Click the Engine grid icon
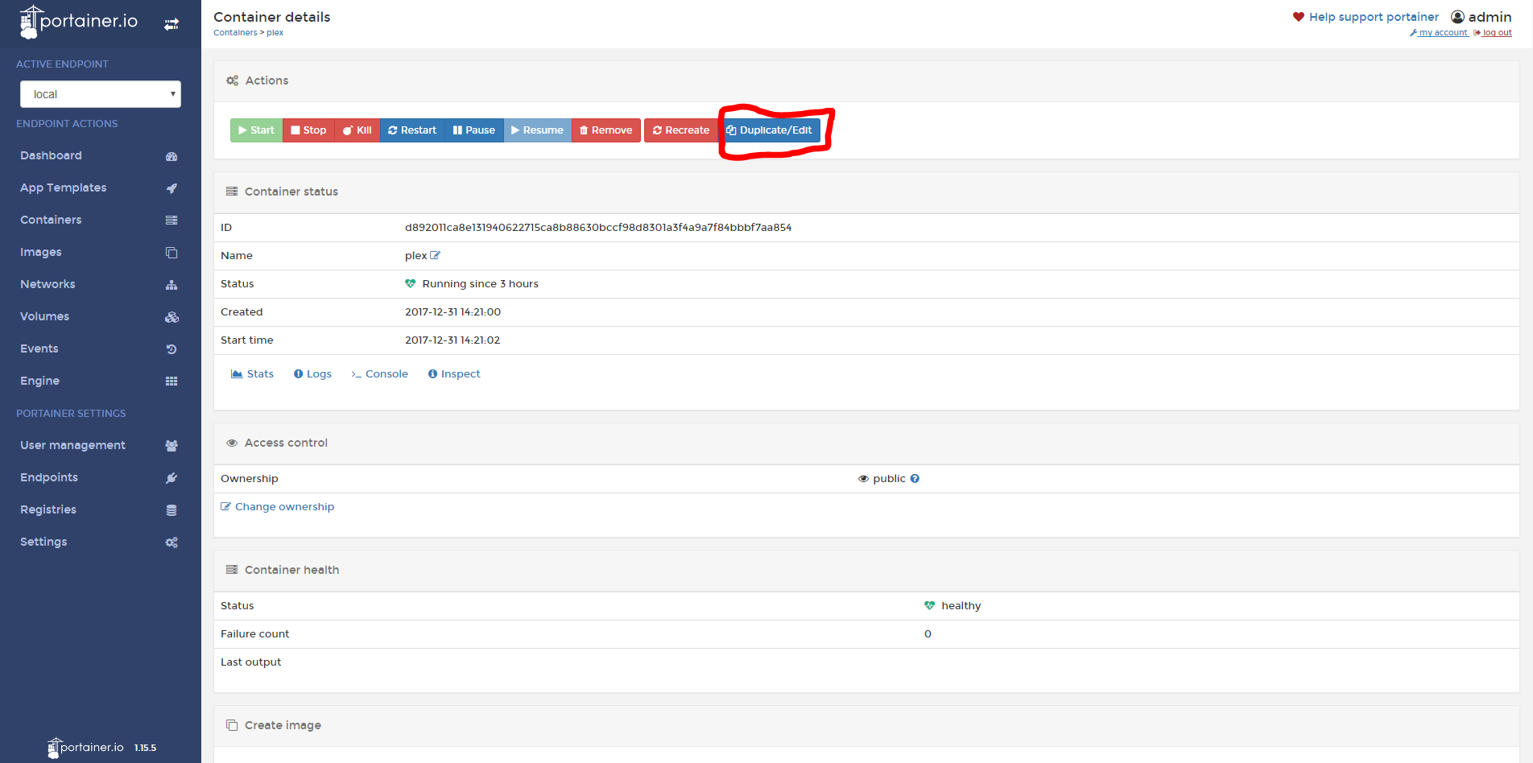This screenshot has width=1533, height=763. point(171,381)
